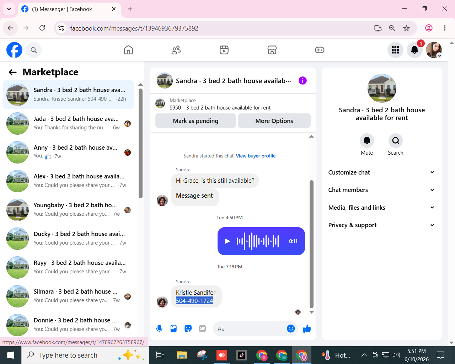The width and height of the screenshot is (455, 364).
Task: Open Windows Start button
Action: pos(11,355)
